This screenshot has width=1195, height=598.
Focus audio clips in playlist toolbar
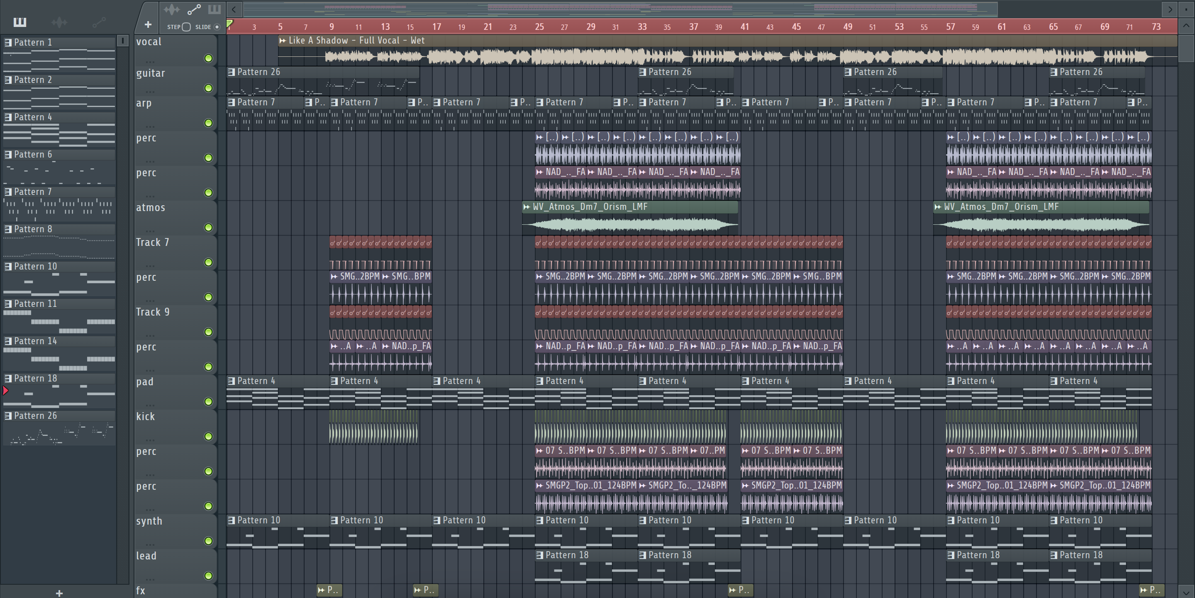[x=171, y=9]
